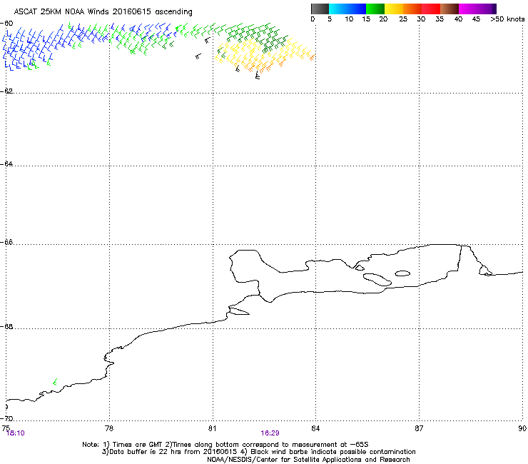Click the -66 latitude axis label
Screen dimensions: 528x464
click(x=6, y=243)
